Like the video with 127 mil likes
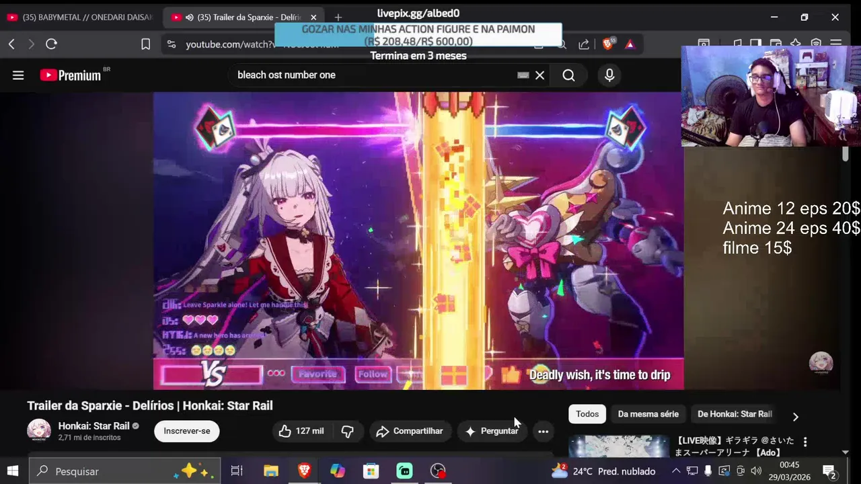This screenshot has height=484, width=861. [x=301, y=431]
